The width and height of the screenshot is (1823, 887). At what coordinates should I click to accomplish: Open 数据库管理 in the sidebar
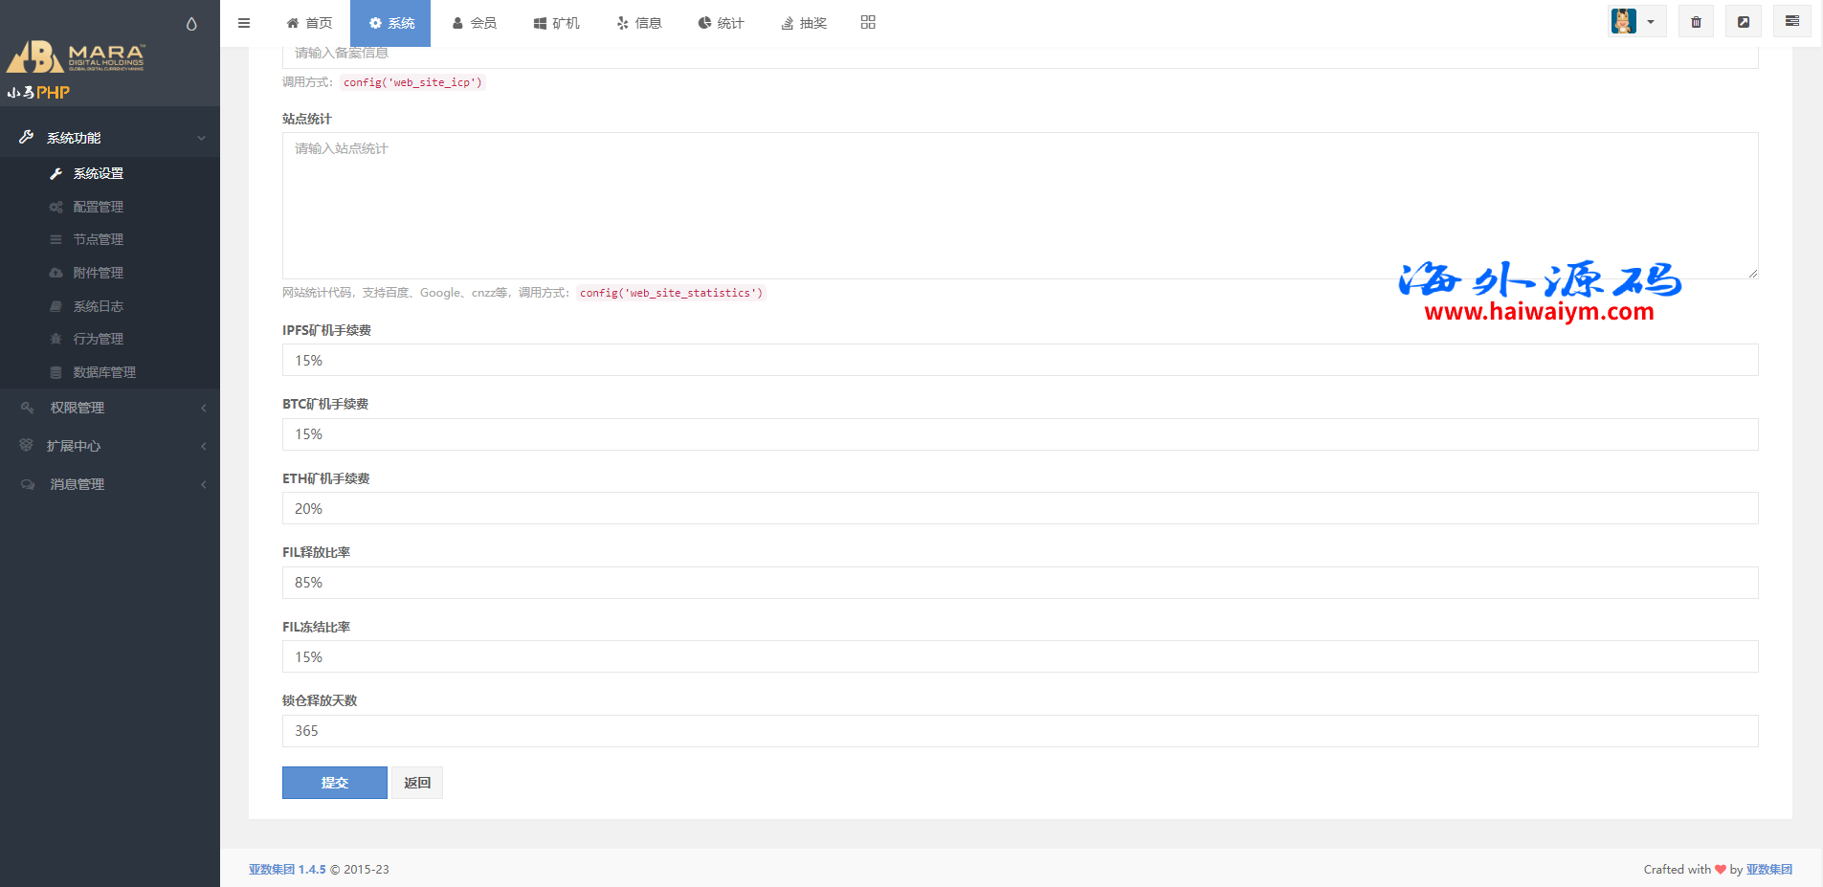tap(103, 372)
